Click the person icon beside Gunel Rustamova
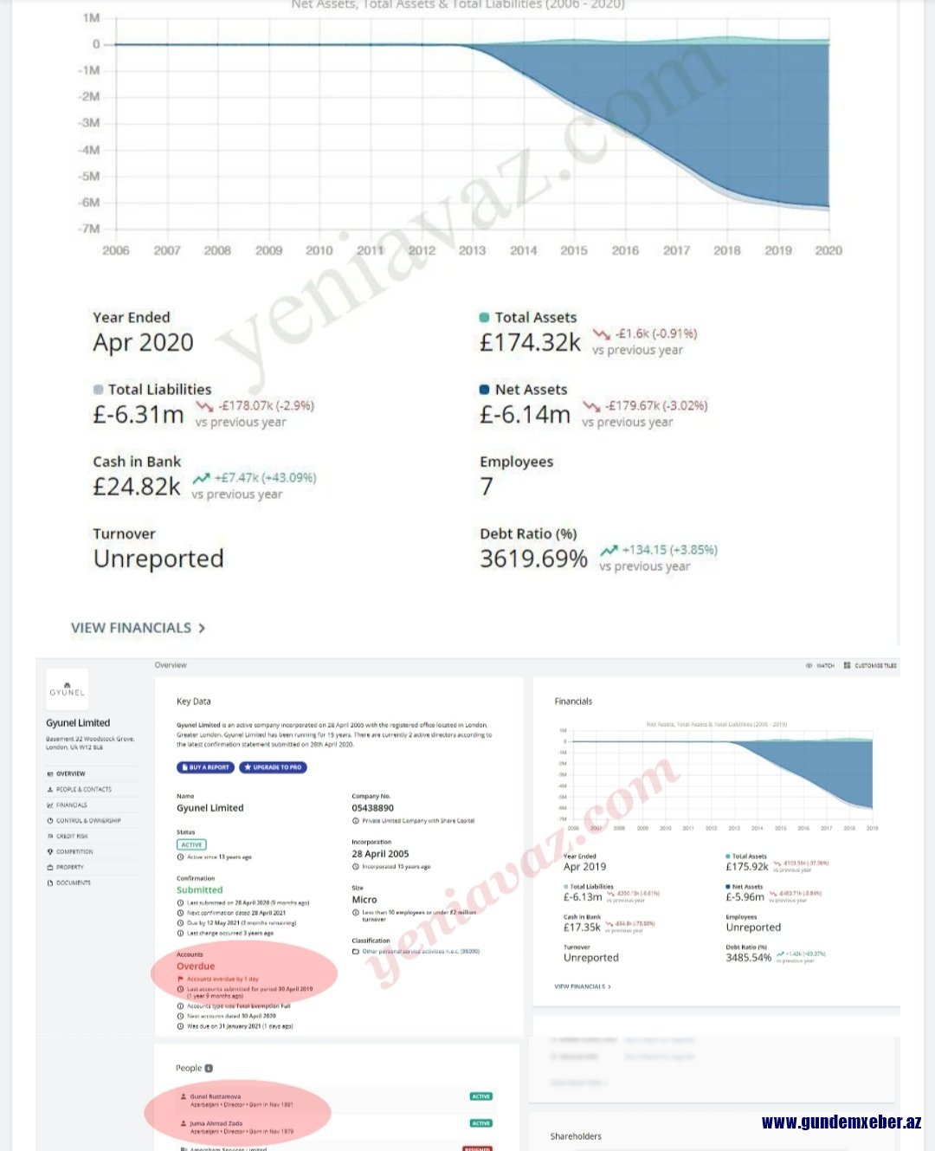 tap(183, 1096)
